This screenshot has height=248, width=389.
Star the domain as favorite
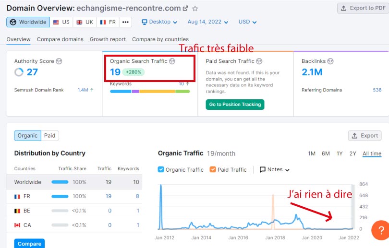tap(195, 9)
